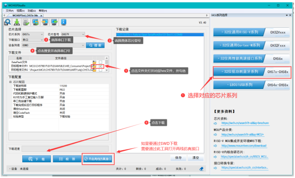Open the 视图 menu

[20, 11]
